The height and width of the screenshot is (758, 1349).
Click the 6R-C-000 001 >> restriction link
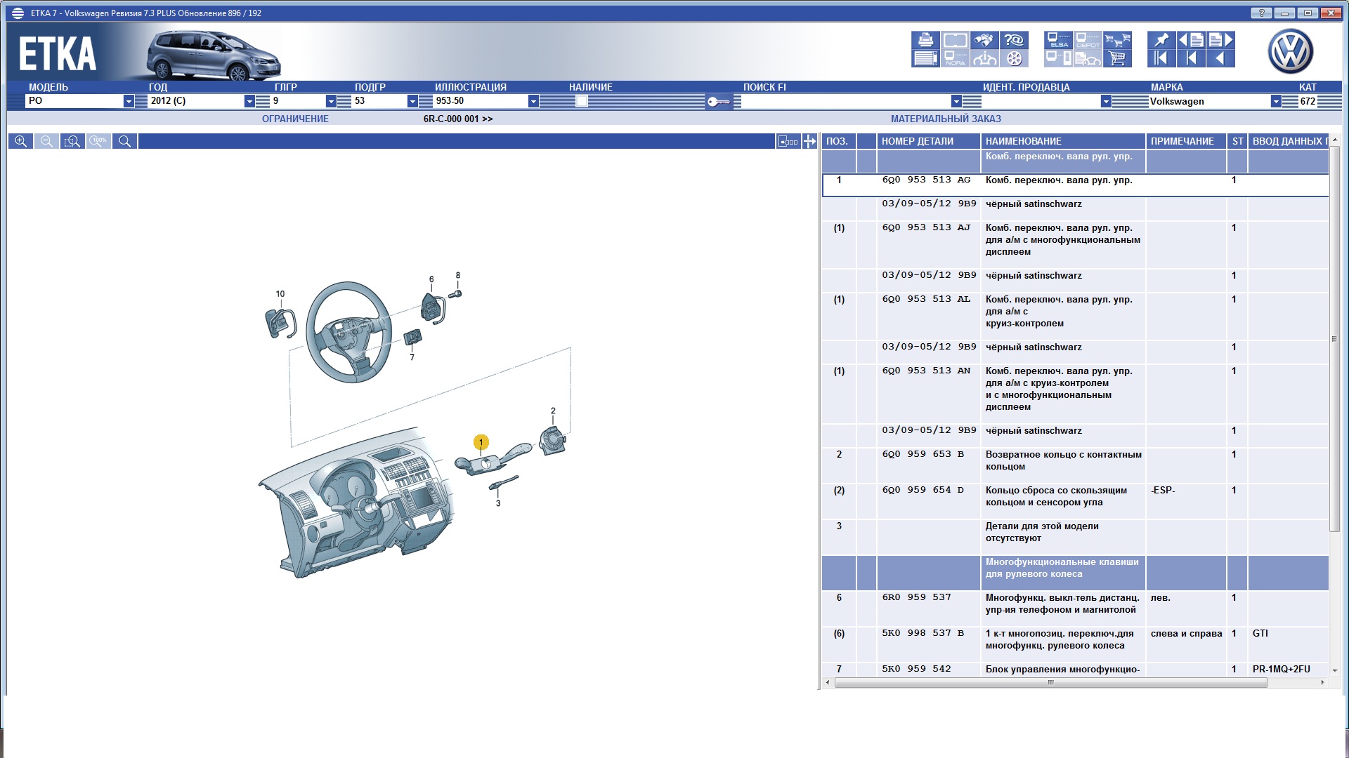coord(458,119)
